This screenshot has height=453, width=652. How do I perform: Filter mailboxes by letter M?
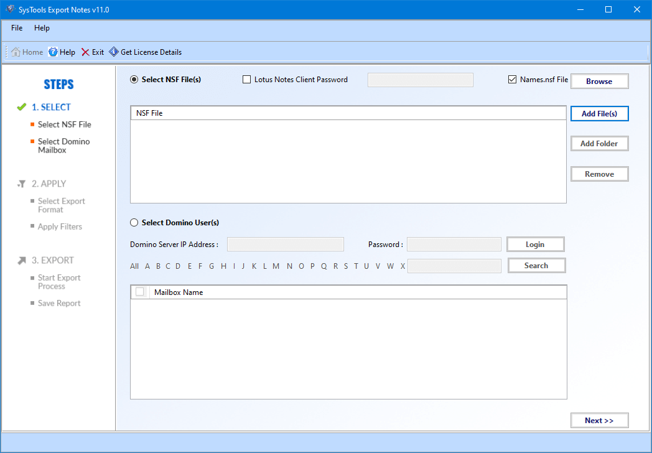(x=276, y=266)
